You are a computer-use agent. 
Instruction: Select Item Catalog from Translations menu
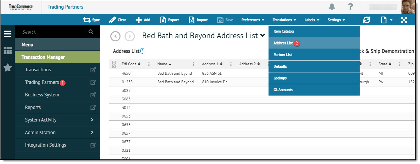(x=314, y=31)
